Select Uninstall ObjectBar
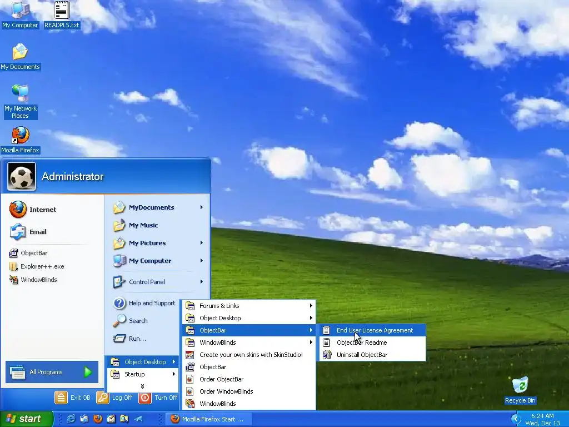 372,355
